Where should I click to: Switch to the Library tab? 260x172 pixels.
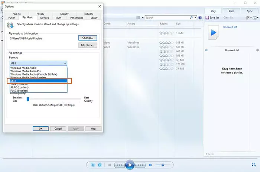coord(94,18)
